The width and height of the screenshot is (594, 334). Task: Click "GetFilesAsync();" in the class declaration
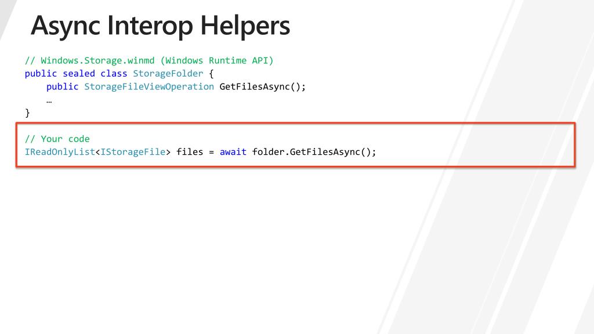(263, 87)
